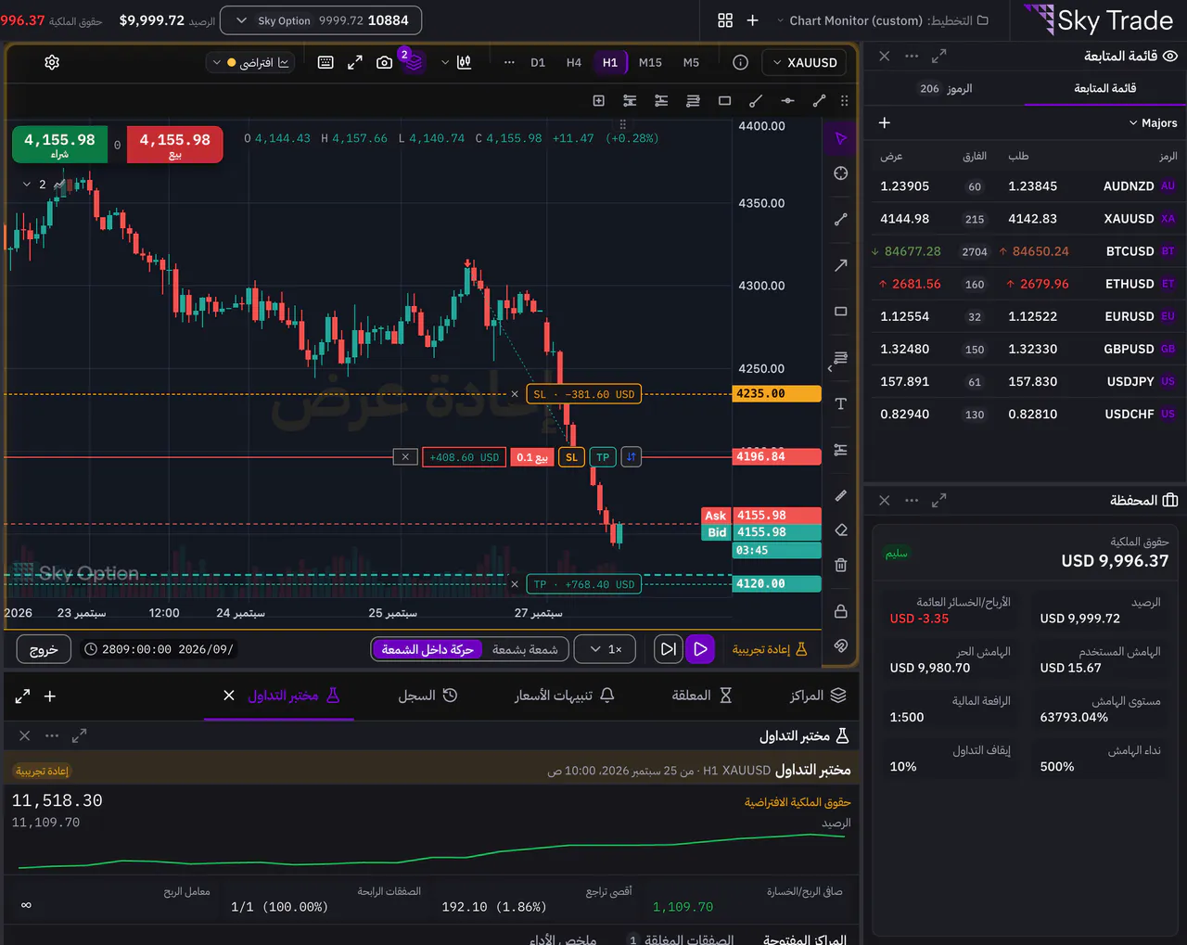Select the arrow pointer cursor tool
1187x945 pixels.
pyautogui.click(x=841, y=138)
